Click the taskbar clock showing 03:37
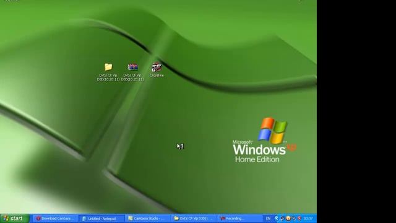This screenshot has width=396, height=223. (308, 219)
